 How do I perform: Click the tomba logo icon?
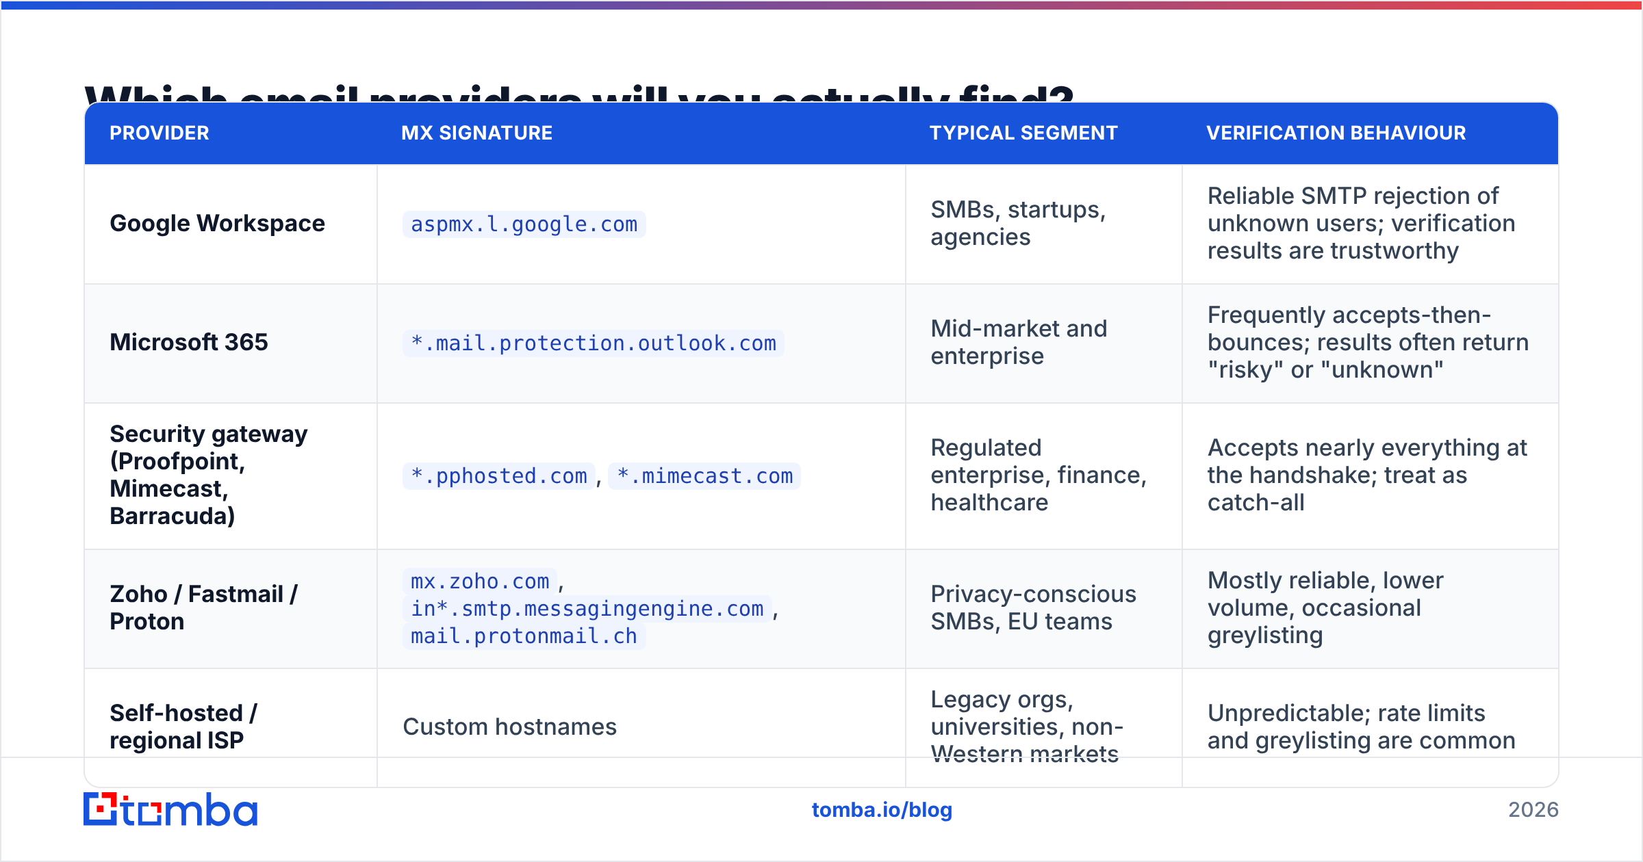coord(170,809)
